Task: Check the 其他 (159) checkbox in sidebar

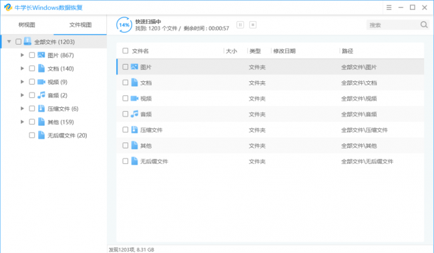Action: (32, 122)
